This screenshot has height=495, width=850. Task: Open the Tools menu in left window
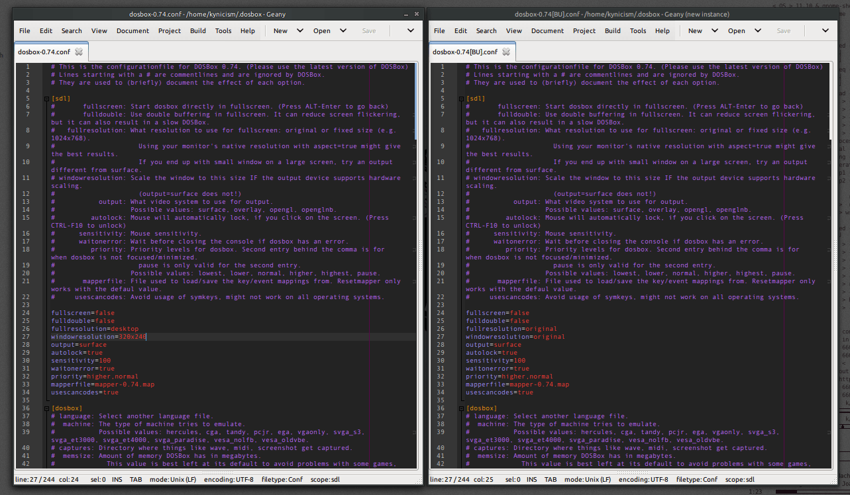tap(223, 31)
